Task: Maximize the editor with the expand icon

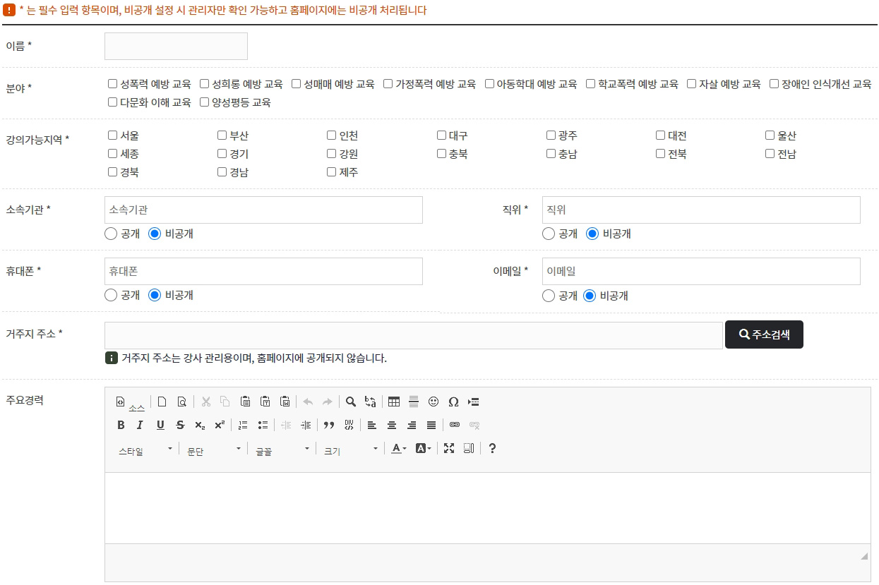Action: coord(449,448)
